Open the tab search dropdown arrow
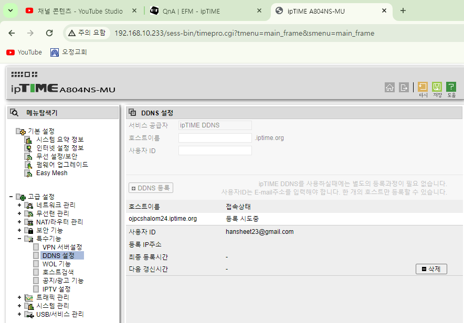The height and width of the screenshot is (323, 464). tap(10, 10)
